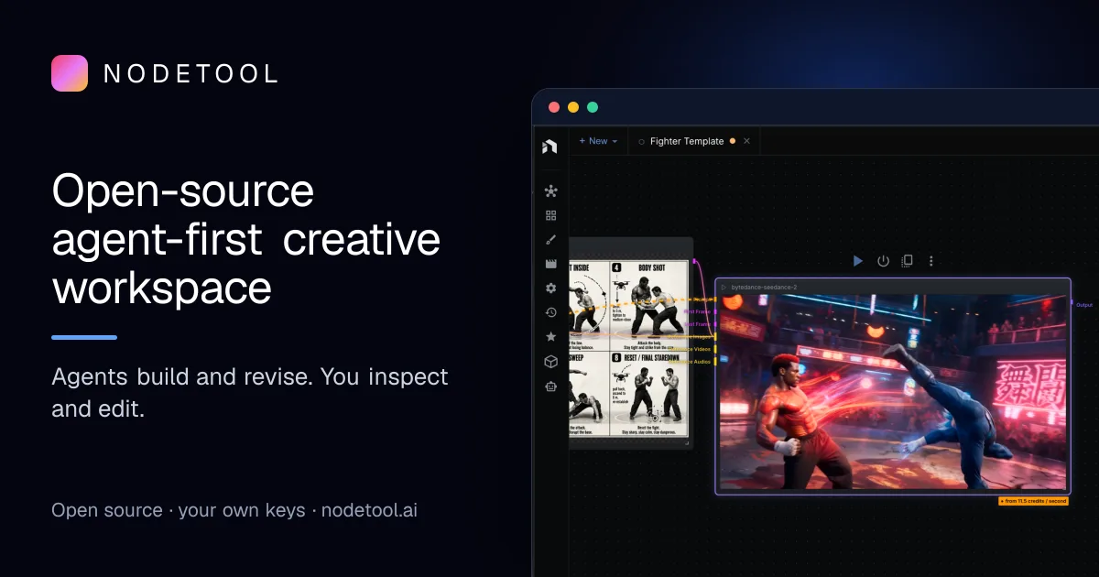The width and height of the screenshot is (1099, 577).
Task: Click the generated fight scene image
Action: (892, 392)
